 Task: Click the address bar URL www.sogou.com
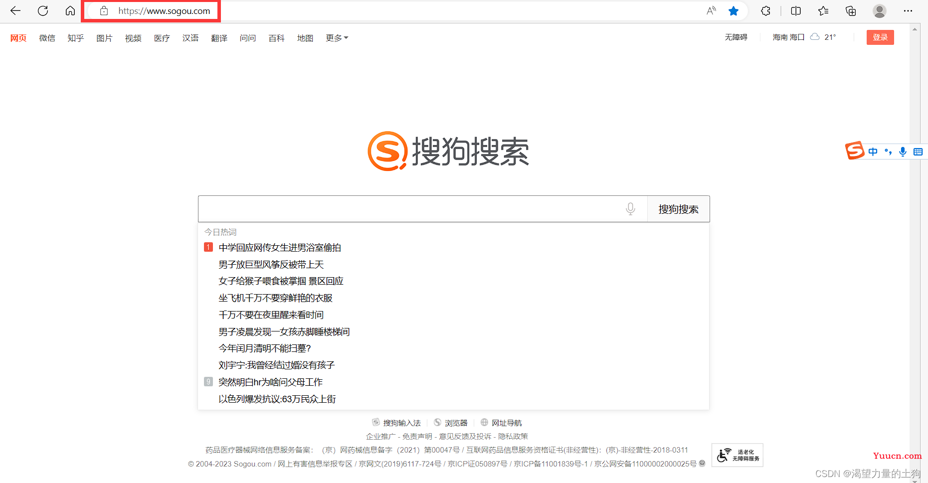164,11
